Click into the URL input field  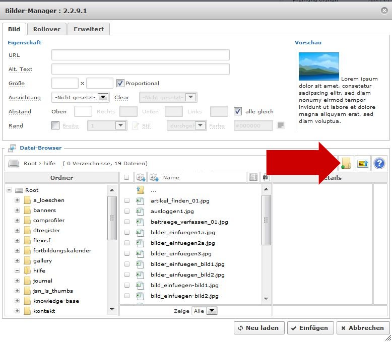140,55
